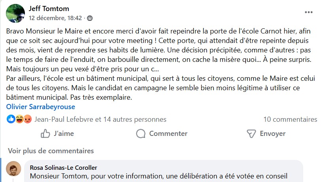Click the Angry reaction emoji icon
Screen dimensions: 321x182
[27, 119]
